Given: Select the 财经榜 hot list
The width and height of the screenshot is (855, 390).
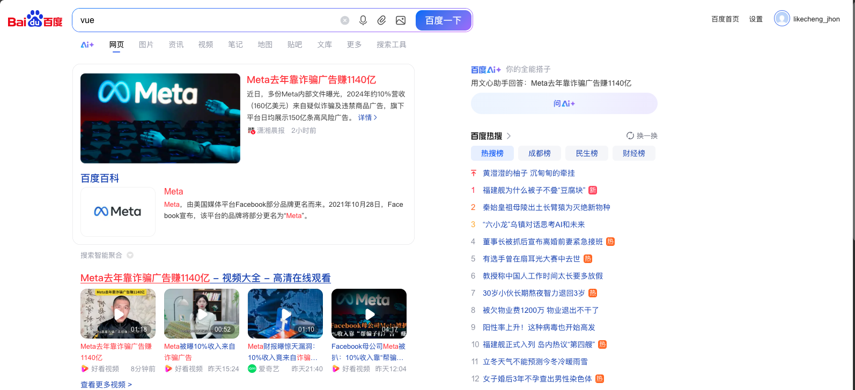Looking at the screenshot, I should click(x=633, y=153).
